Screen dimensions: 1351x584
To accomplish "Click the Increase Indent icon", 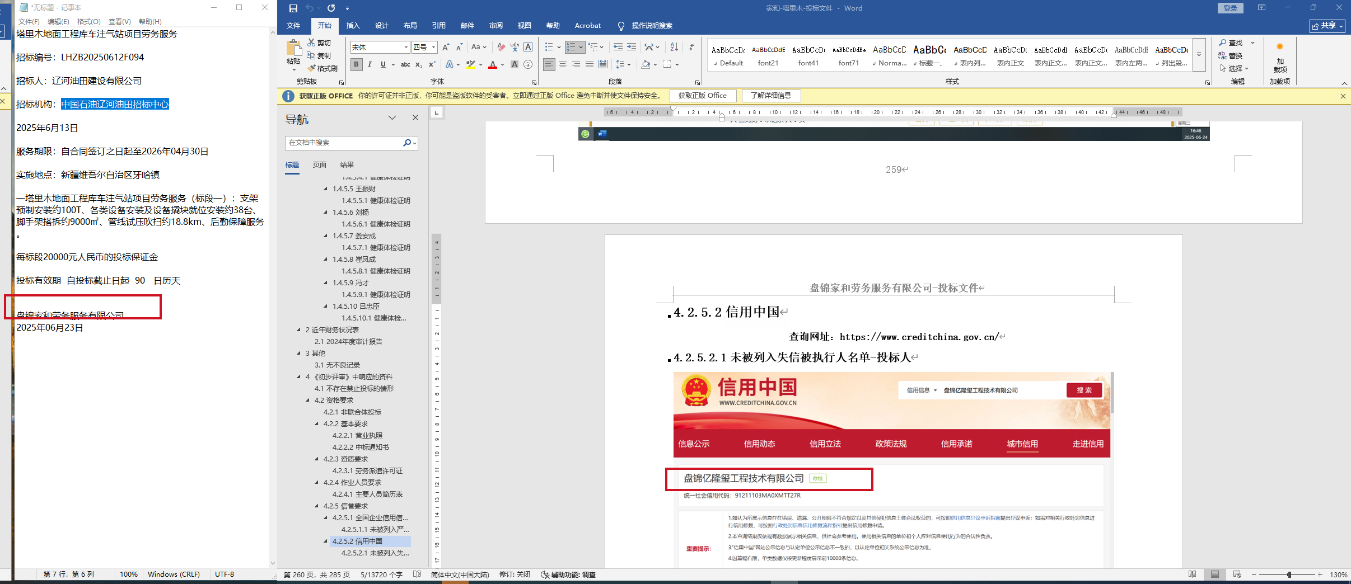I will click(x=632, y=48).
